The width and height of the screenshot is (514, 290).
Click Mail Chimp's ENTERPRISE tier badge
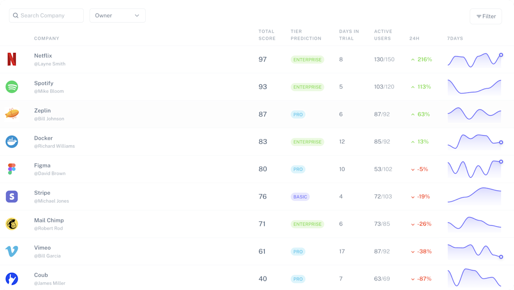(x=307, y=224)
